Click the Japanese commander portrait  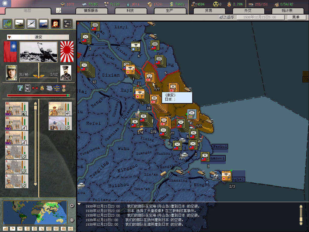coord(65,73)
